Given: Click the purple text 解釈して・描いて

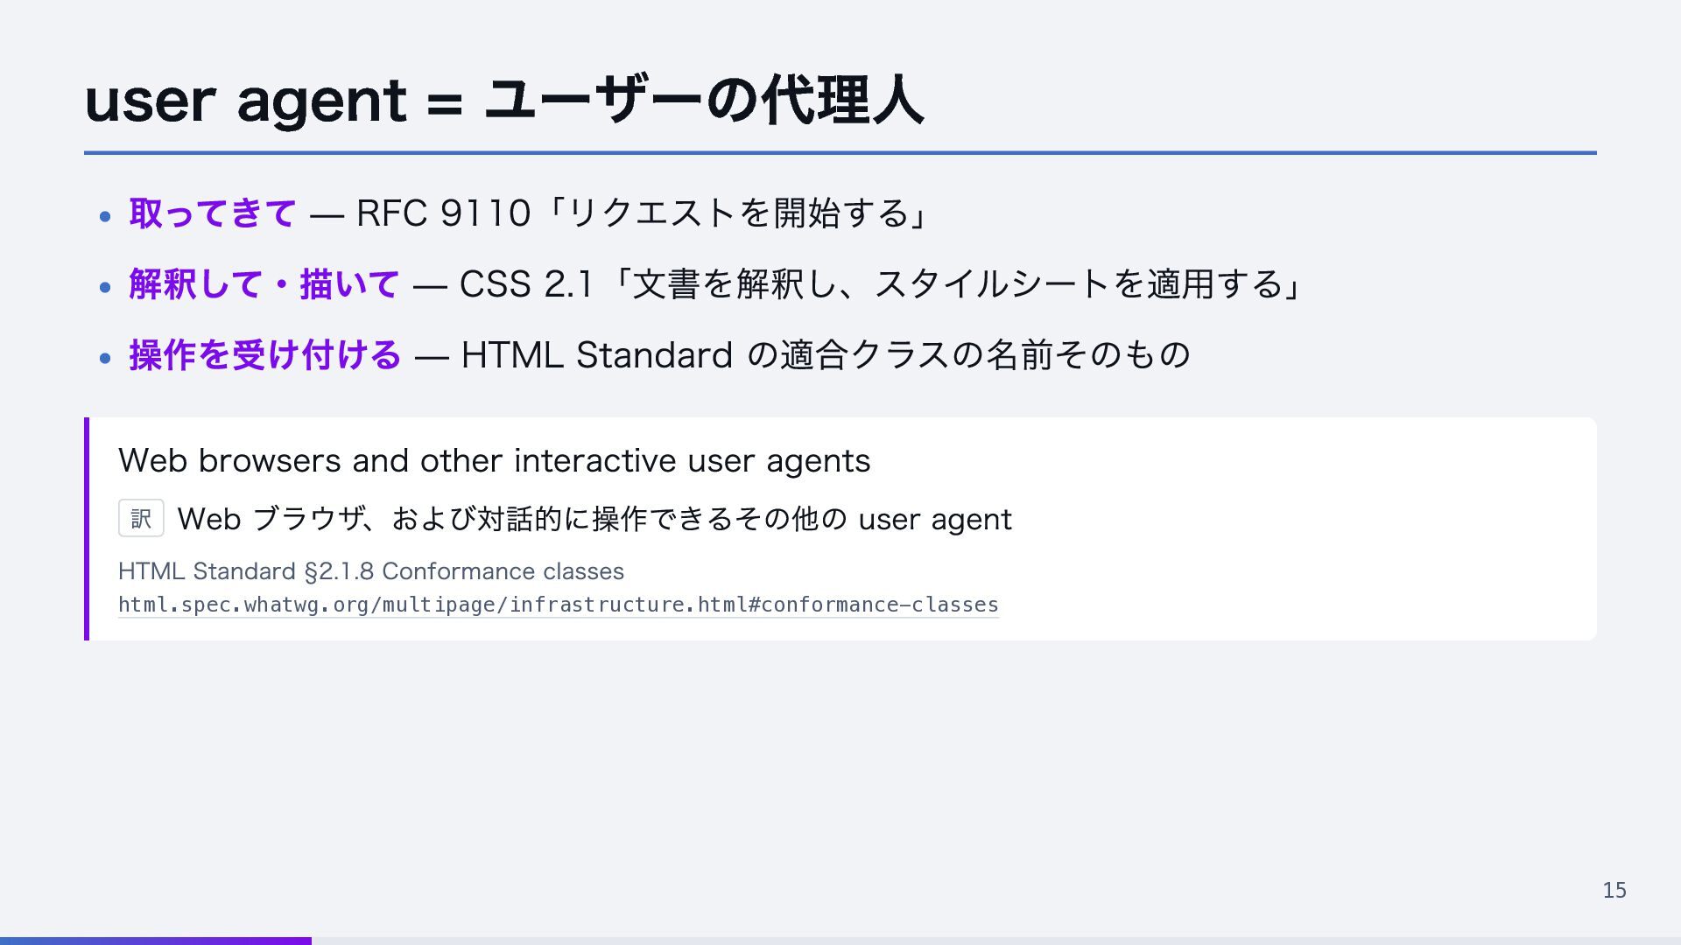Looking at the screenshot, I should click(264, 283).
